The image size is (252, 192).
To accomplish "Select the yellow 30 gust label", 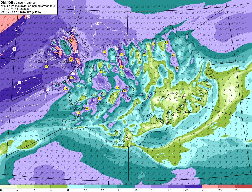I will point(124,90).
